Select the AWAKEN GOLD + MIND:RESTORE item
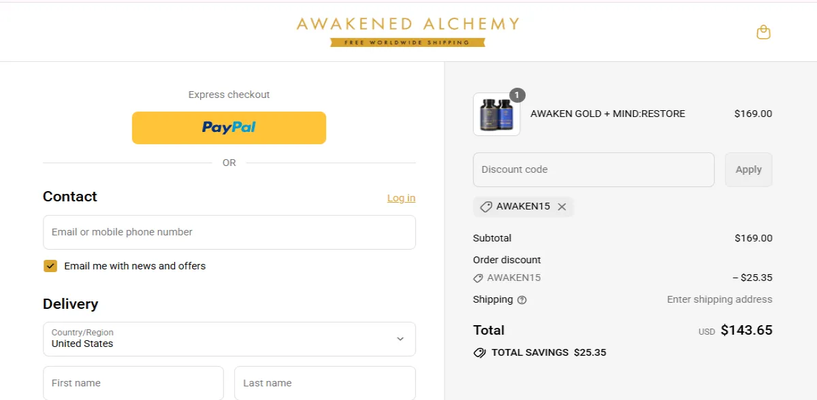817x400 pixels. point(608,114)
